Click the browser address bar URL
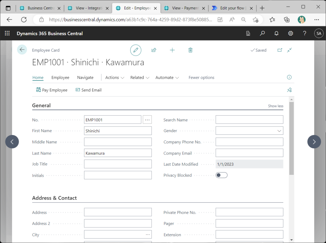The width and height of the screenshot is (326, 243). point(131,19)
